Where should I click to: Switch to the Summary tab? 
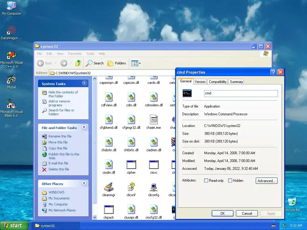pos(236,82)
